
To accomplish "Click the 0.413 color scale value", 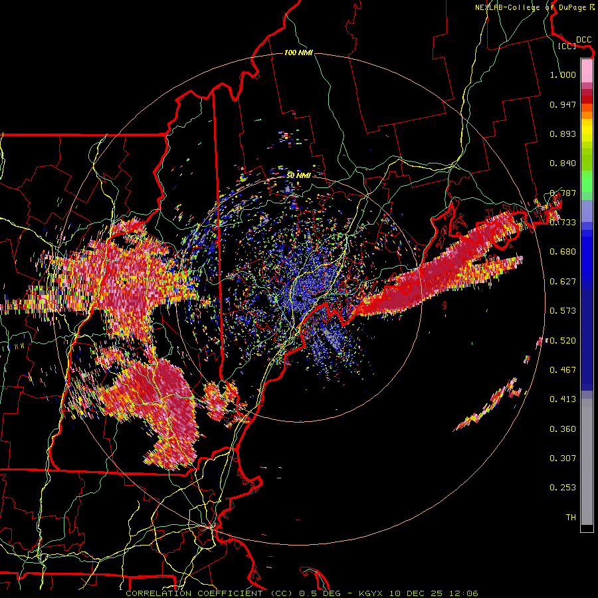I will pyautogui.click(x=563, y=399).
